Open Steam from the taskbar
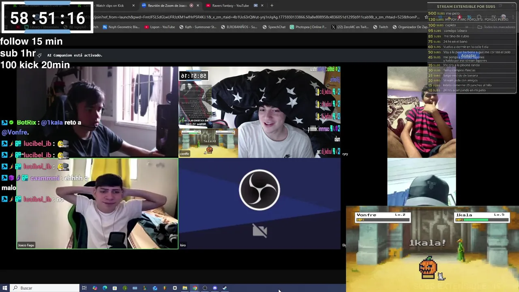 [225, 288]
